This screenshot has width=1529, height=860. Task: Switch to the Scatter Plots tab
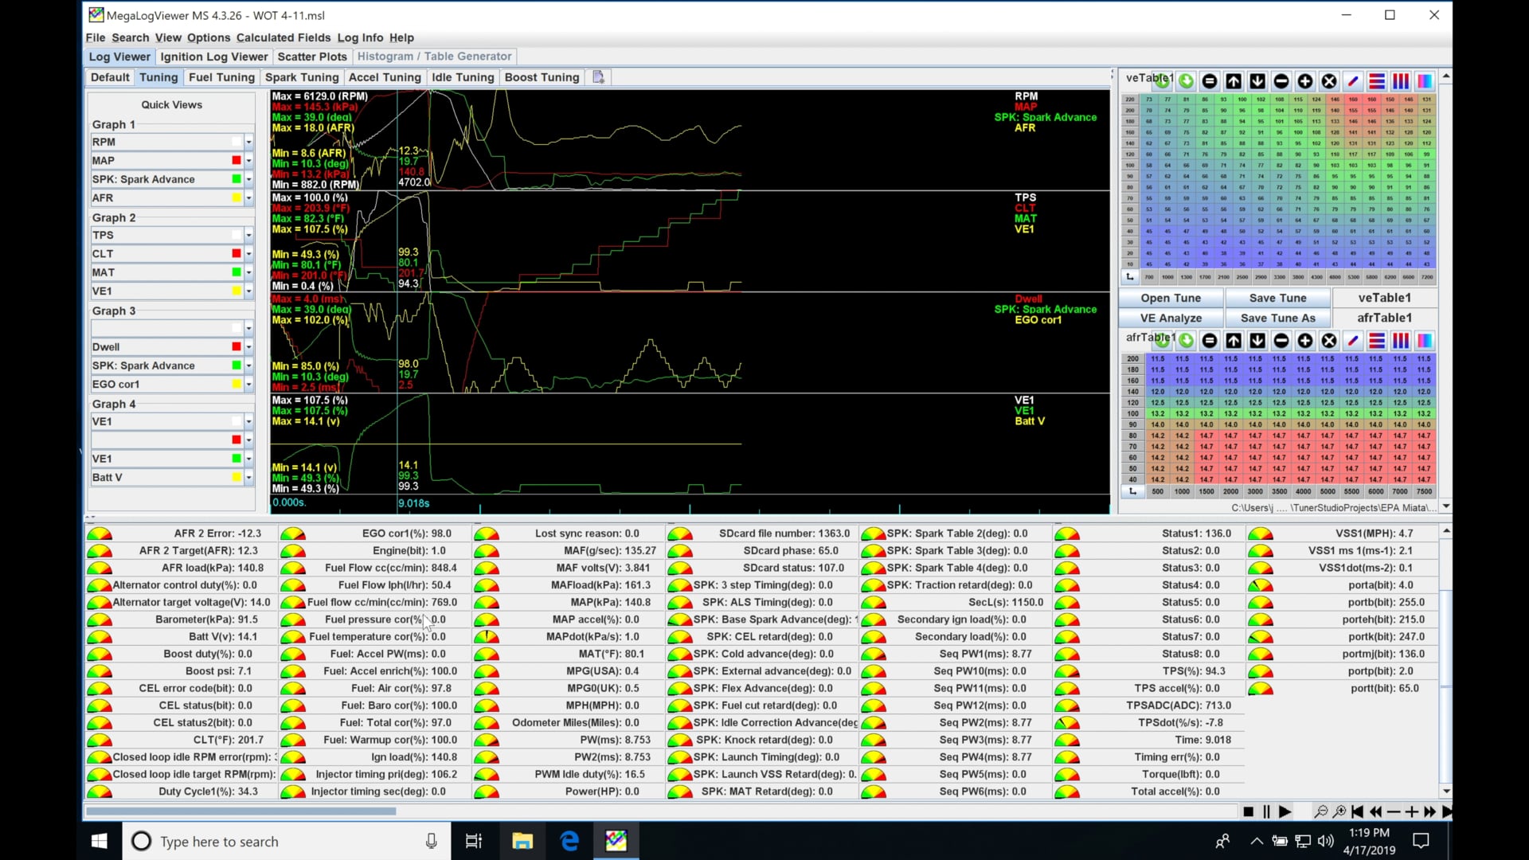pyautogui.click(x=311, y=57)
